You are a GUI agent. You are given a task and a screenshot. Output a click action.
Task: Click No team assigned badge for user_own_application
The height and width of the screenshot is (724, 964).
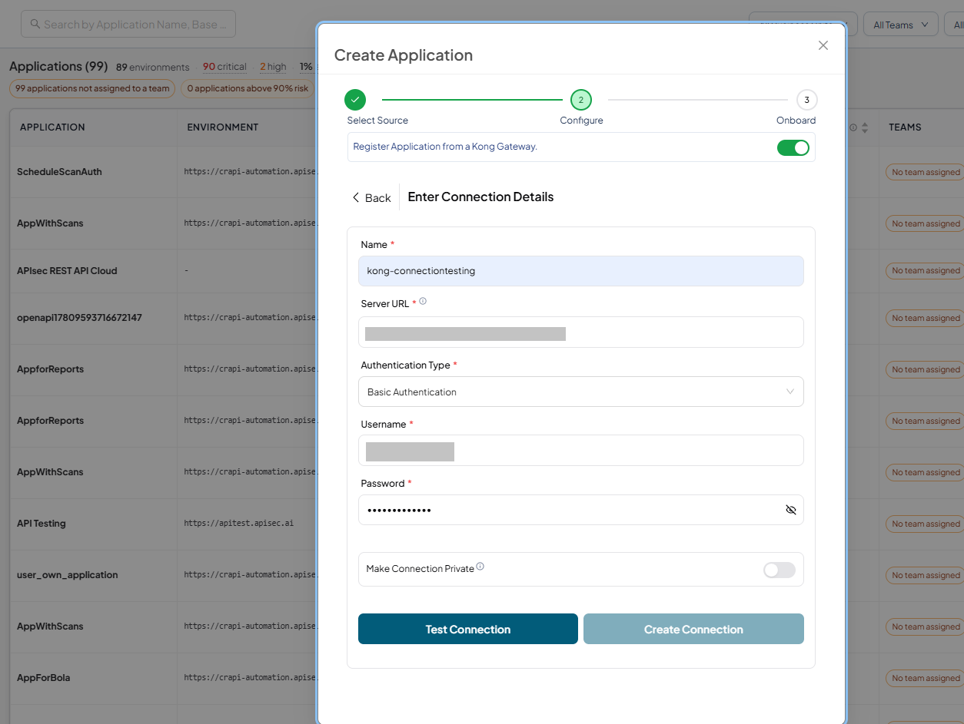coord(925,576)
